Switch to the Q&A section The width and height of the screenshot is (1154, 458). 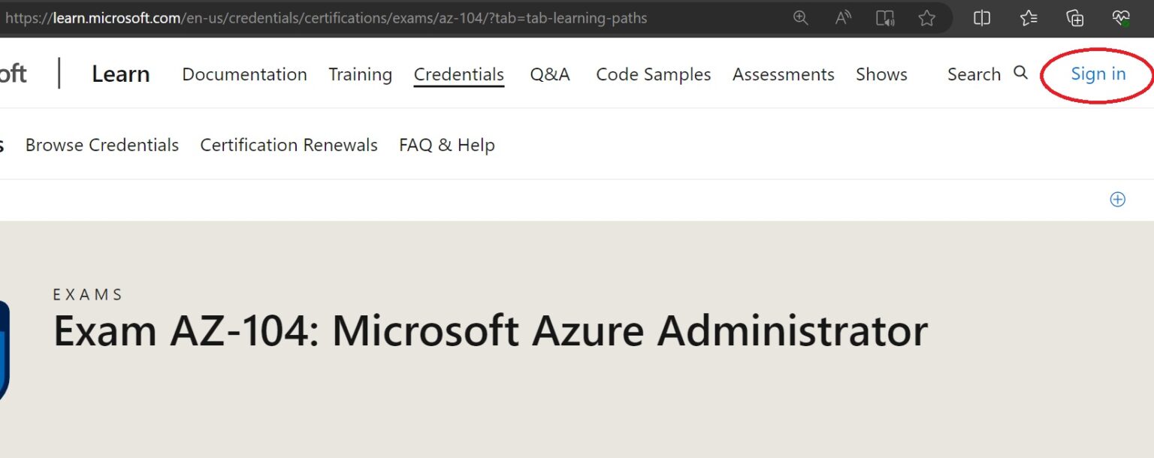tap(549, 74)
